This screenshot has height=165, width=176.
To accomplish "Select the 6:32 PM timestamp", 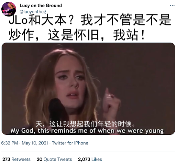I will [10, 143].
